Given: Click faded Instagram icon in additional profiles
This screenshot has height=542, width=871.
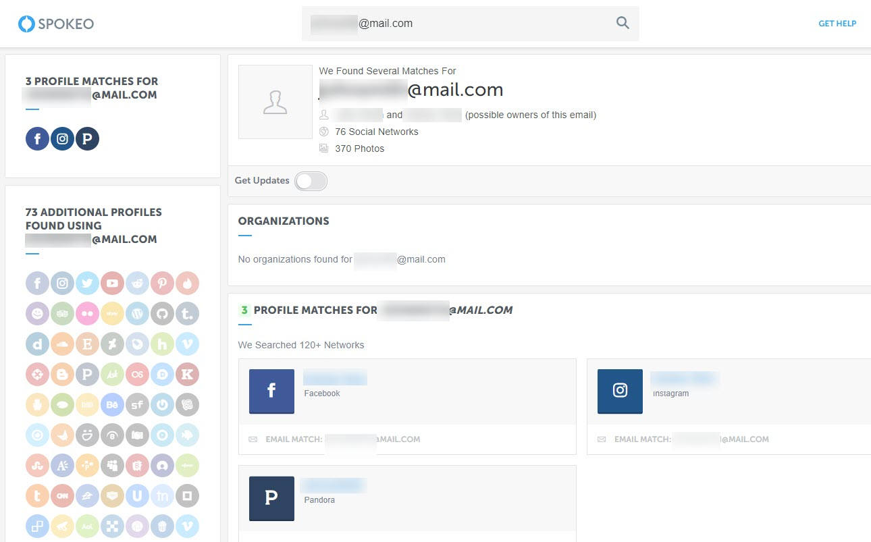Looking at the screenshot, I should 62,283.
